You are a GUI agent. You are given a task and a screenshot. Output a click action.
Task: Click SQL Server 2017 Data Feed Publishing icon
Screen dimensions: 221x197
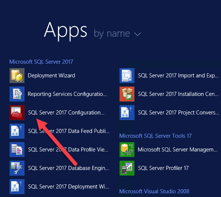pos(17,131)
